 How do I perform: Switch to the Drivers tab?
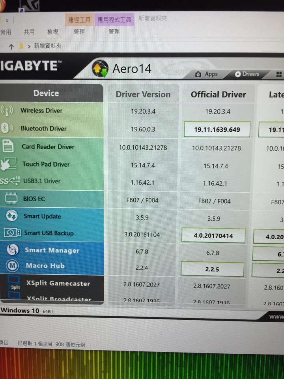pos(247,74)
